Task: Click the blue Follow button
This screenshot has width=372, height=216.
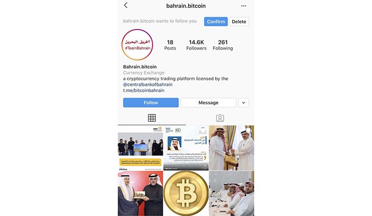Action: tap(151, 103)
